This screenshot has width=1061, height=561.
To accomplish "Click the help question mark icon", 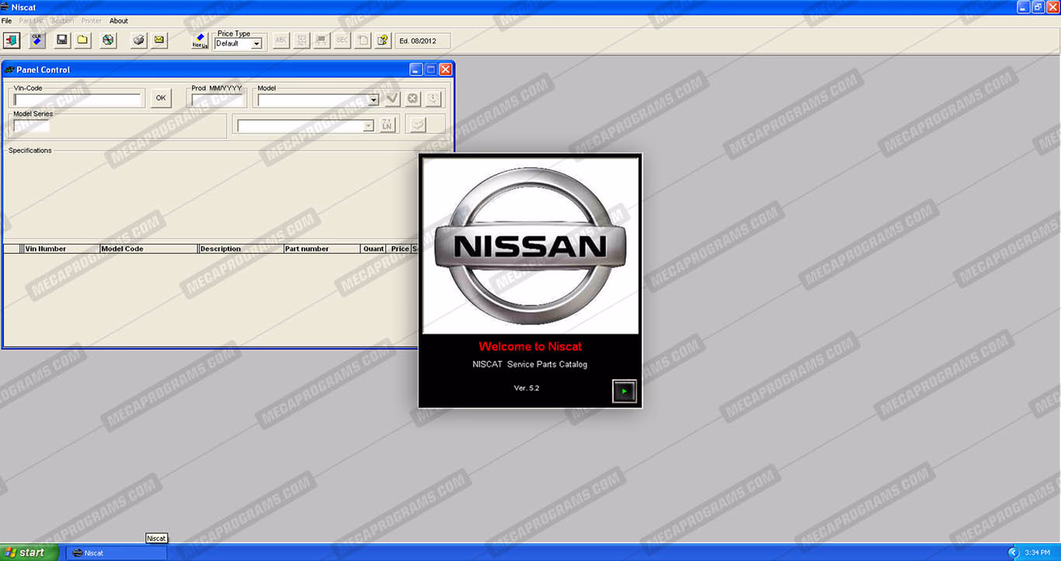I will (x=382, y=40).
